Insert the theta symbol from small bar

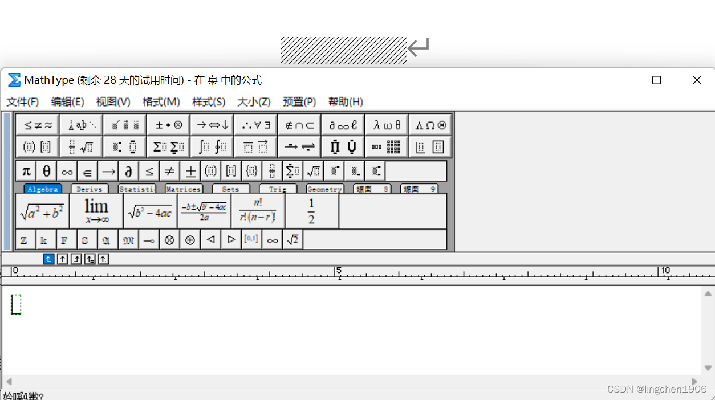pyautogui.click(x=47, y=171)
